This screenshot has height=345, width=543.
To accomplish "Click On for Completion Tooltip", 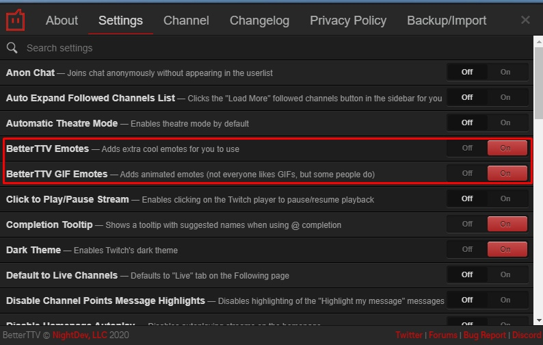I will [x=507, y=224].
